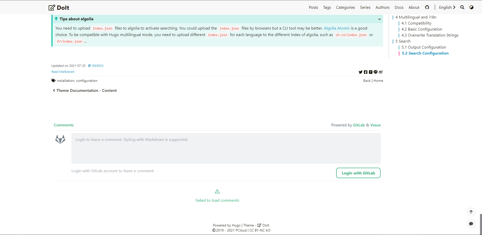This screenshot has width=482, height=235.
Task: Collapse the Tips about algolia box
Action: click(x=379, y=19)
